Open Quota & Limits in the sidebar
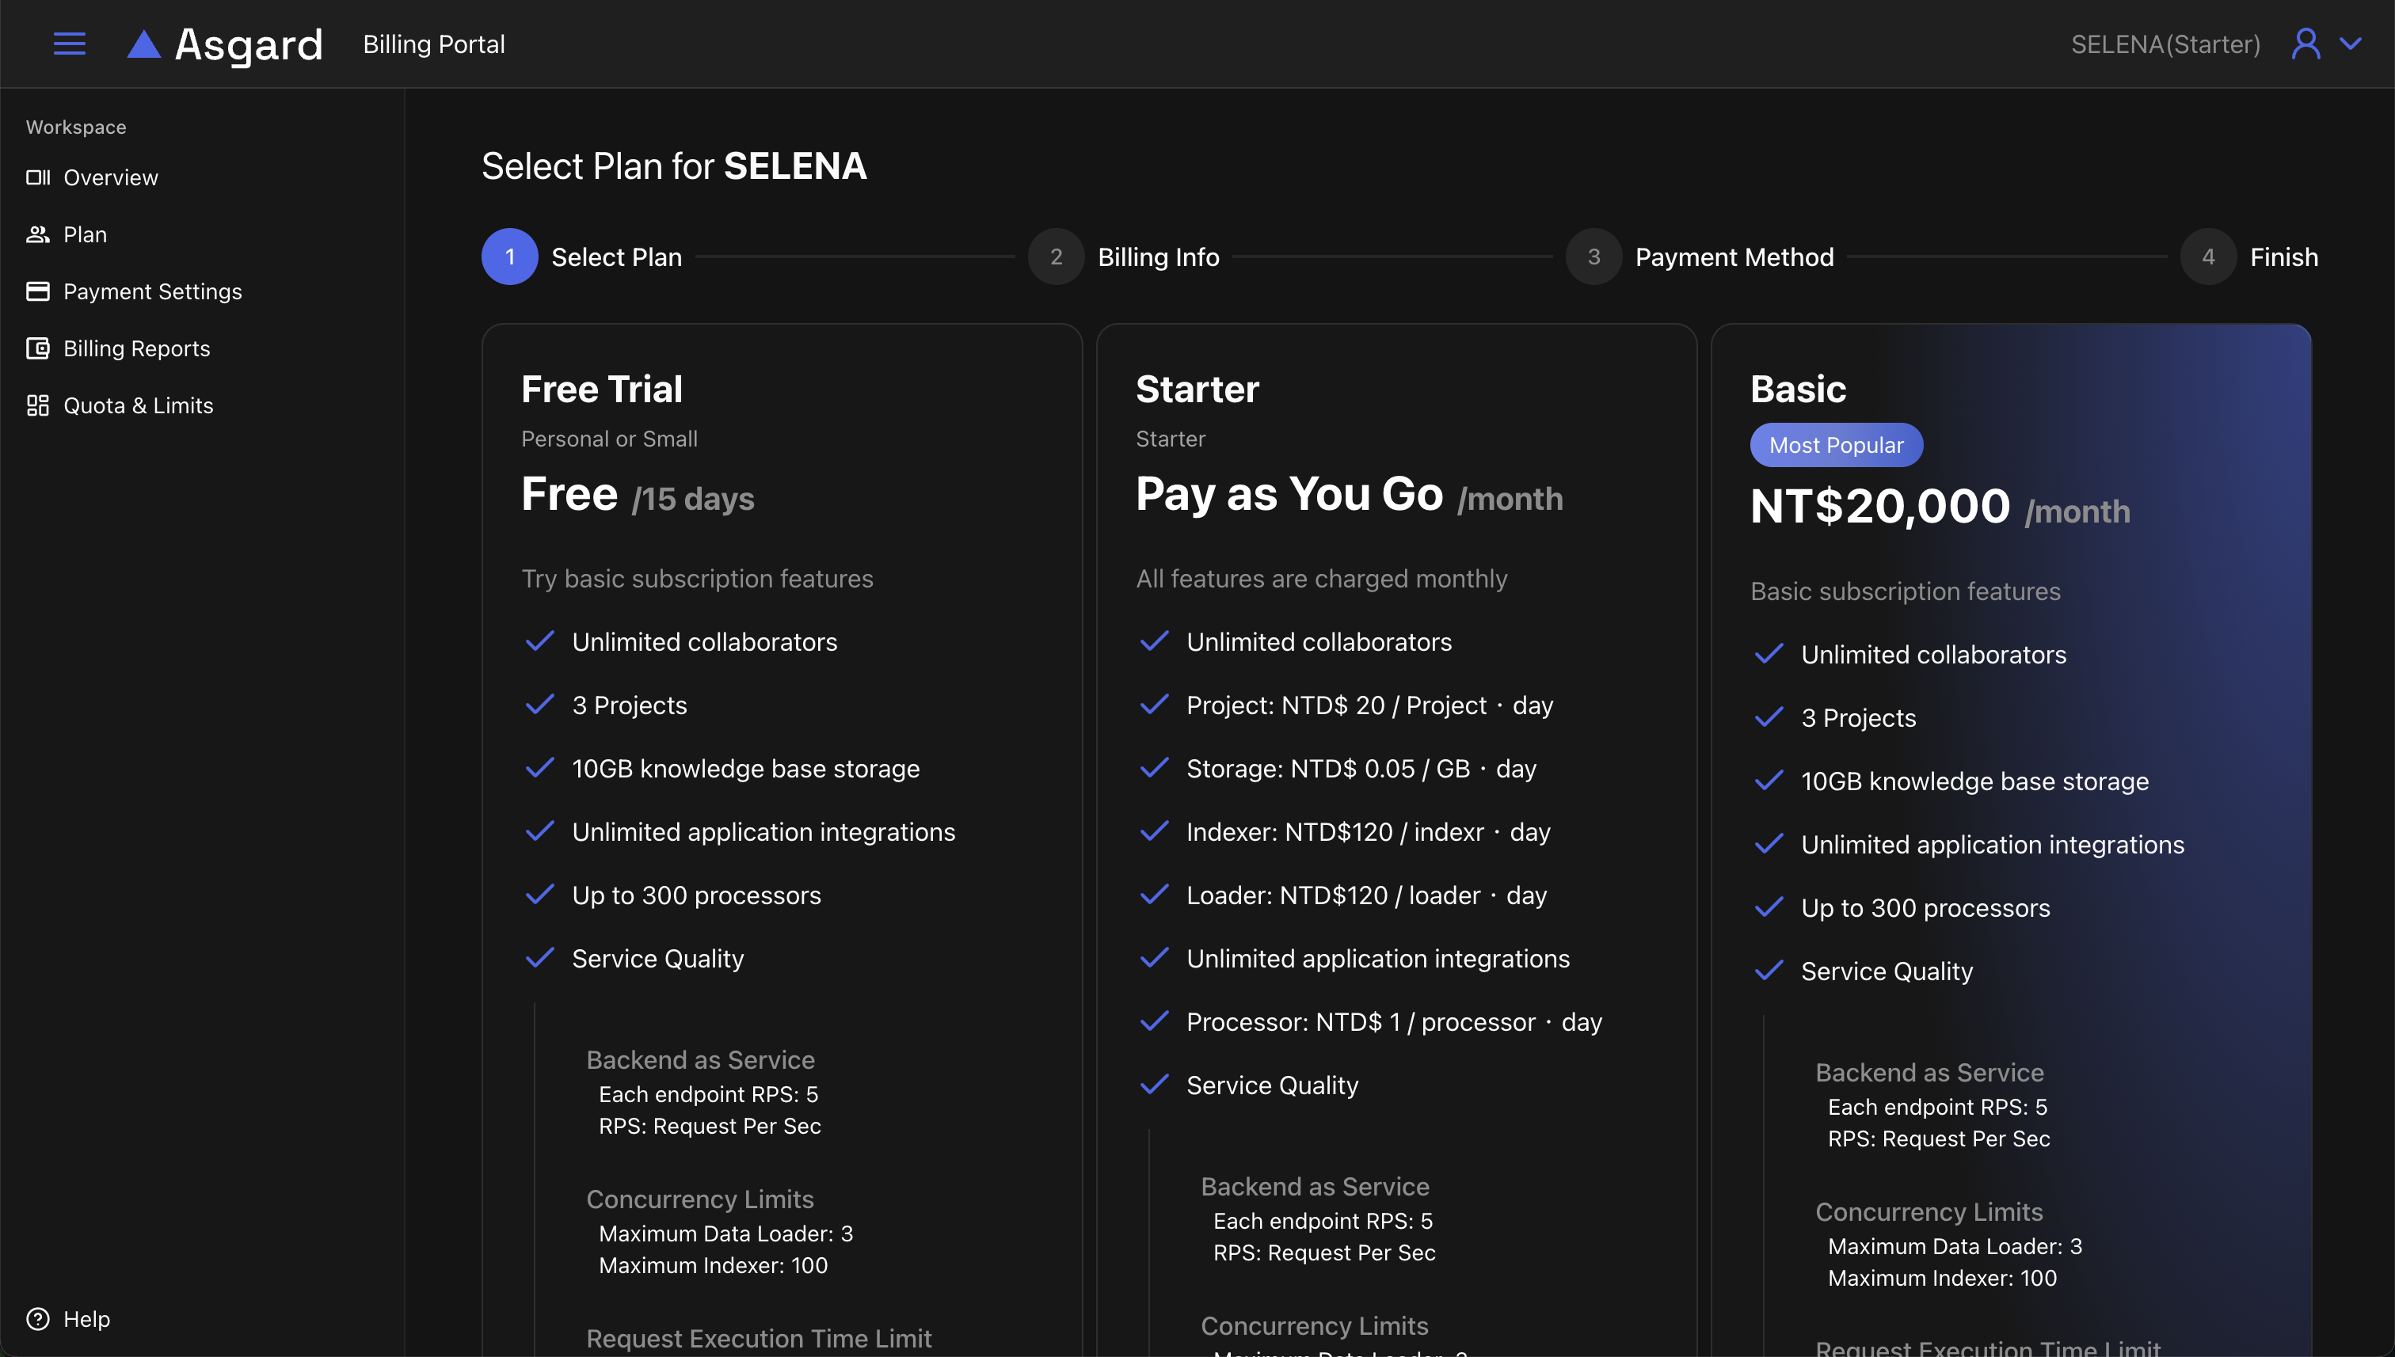Screen dimensions: 2395x1357 tap(138, 405)
